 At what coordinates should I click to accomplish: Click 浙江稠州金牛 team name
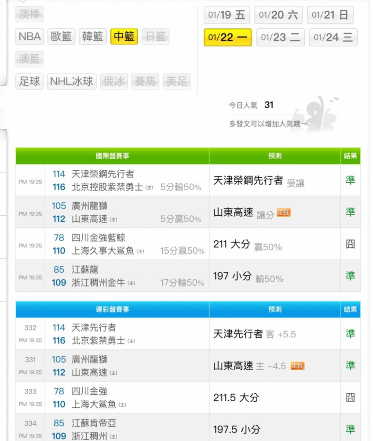pos(99,283)
